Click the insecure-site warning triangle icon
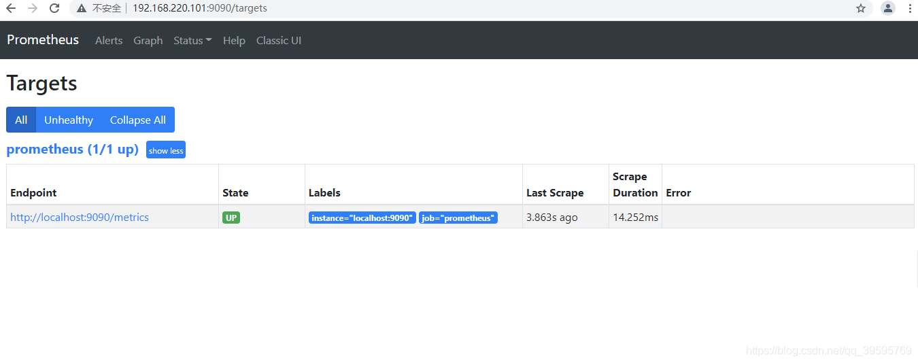This screenshot has height=363, width=918. click(82, 8)
